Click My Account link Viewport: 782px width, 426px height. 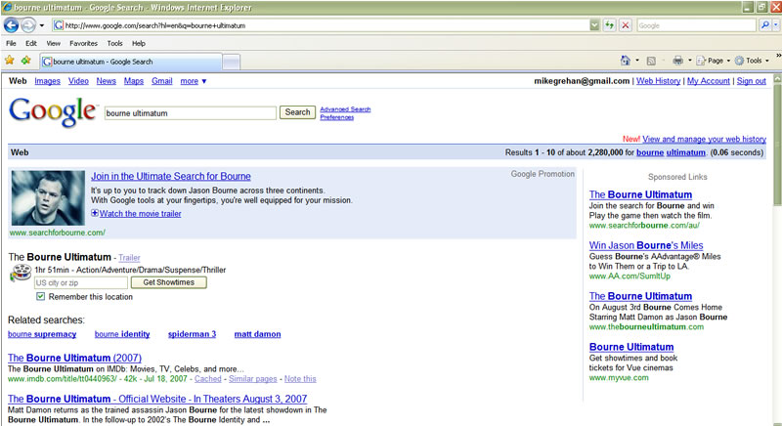point(708,81)
